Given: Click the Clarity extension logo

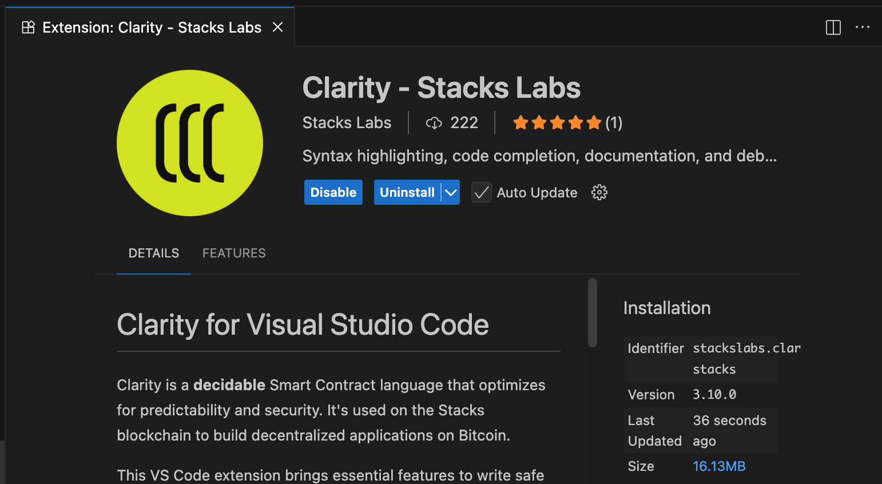Looking at the screenshot, I should [190, 143].
